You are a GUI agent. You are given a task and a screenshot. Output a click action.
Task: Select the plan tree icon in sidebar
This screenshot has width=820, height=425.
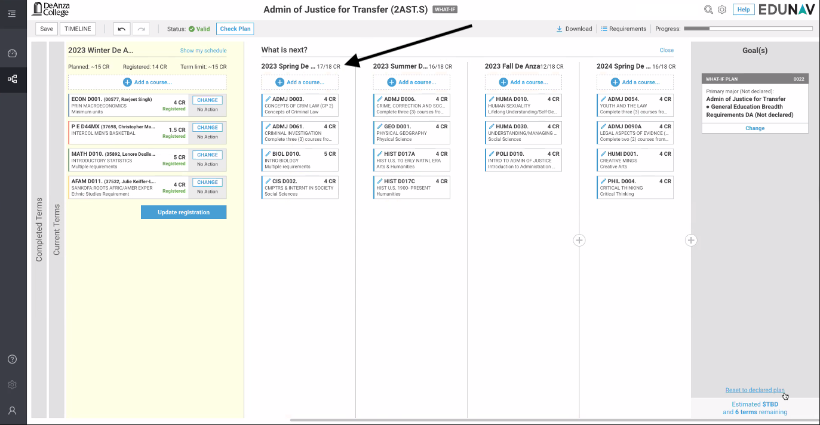[12, 79]
